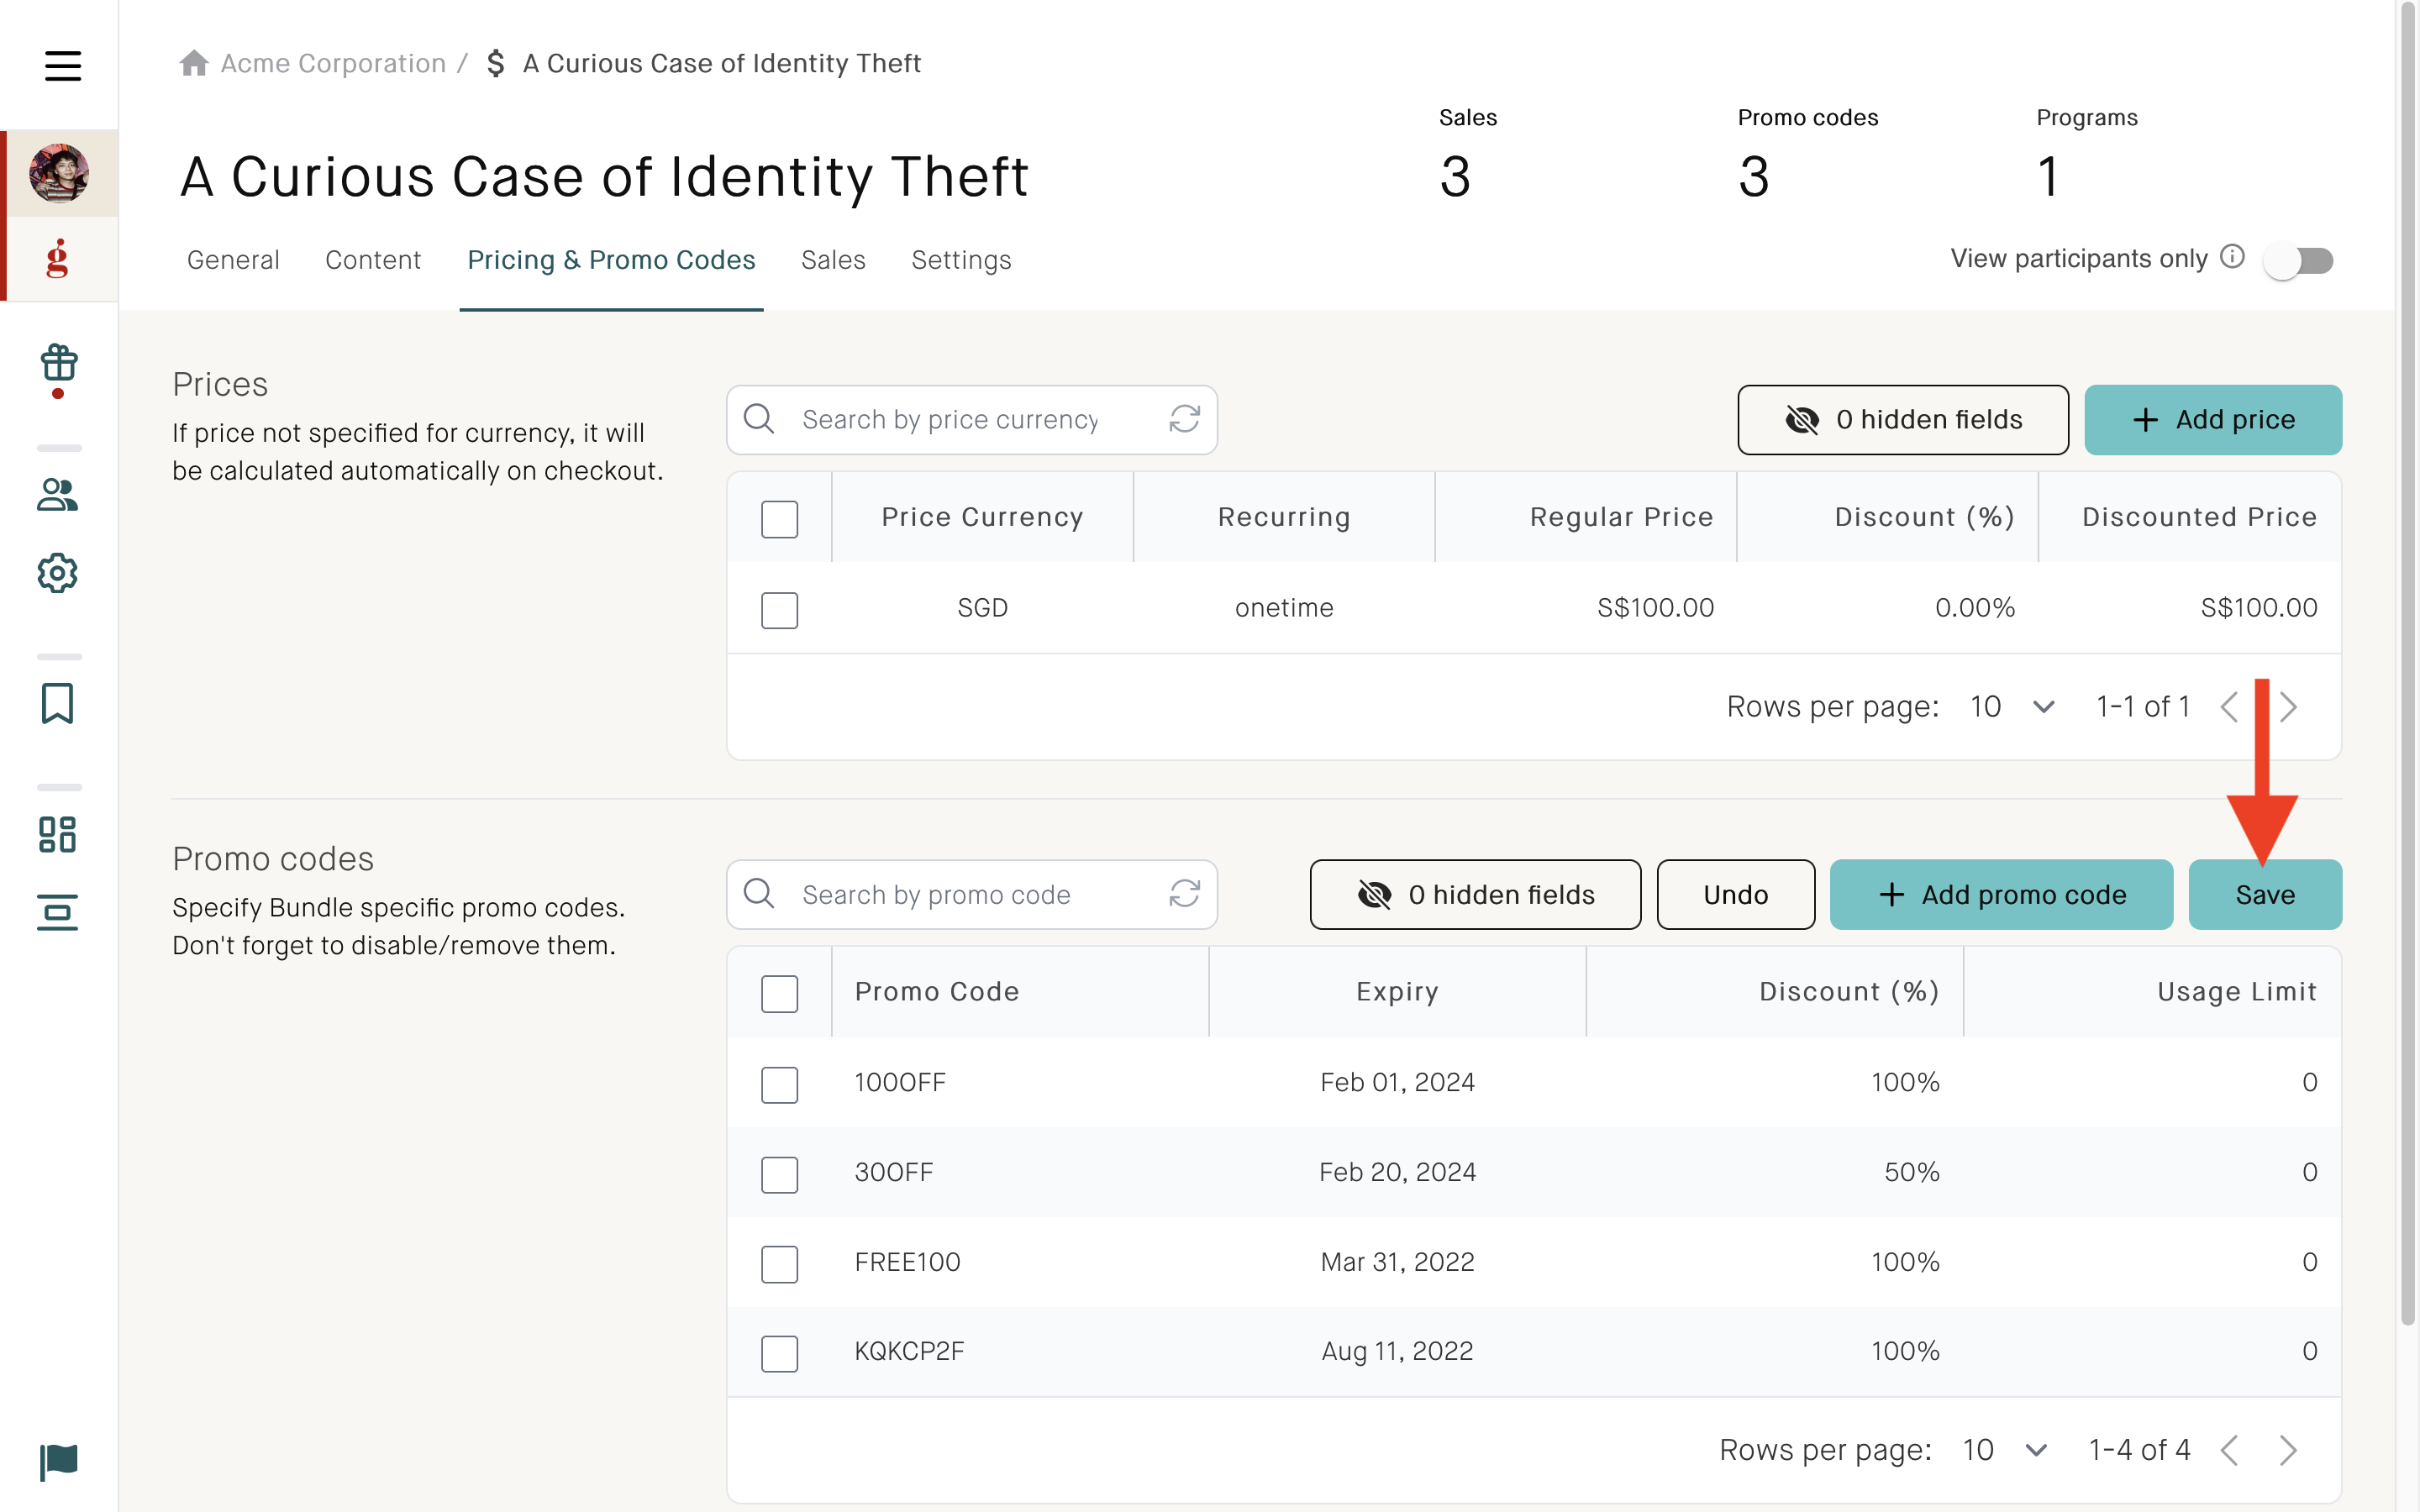Open the bookmark sidebar icon

tap(58, 703)
